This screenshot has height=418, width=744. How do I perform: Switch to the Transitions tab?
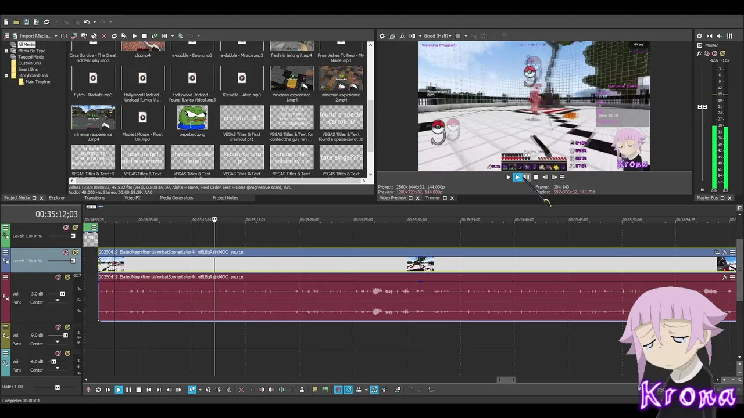pyautogui.click(x=95, y=198)
